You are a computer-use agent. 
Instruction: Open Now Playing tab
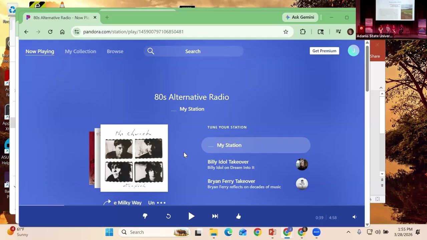(40, 51)
